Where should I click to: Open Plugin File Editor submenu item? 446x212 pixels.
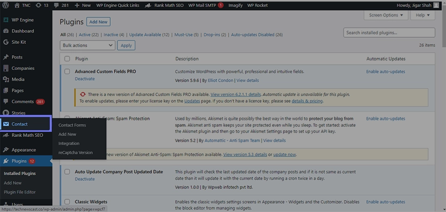tap(20, 192)
